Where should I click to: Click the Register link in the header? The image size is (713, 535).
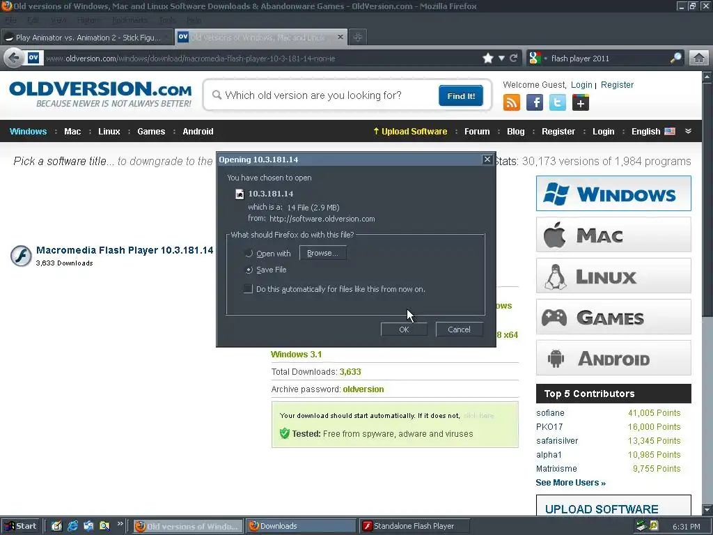(x=617, y=84)
